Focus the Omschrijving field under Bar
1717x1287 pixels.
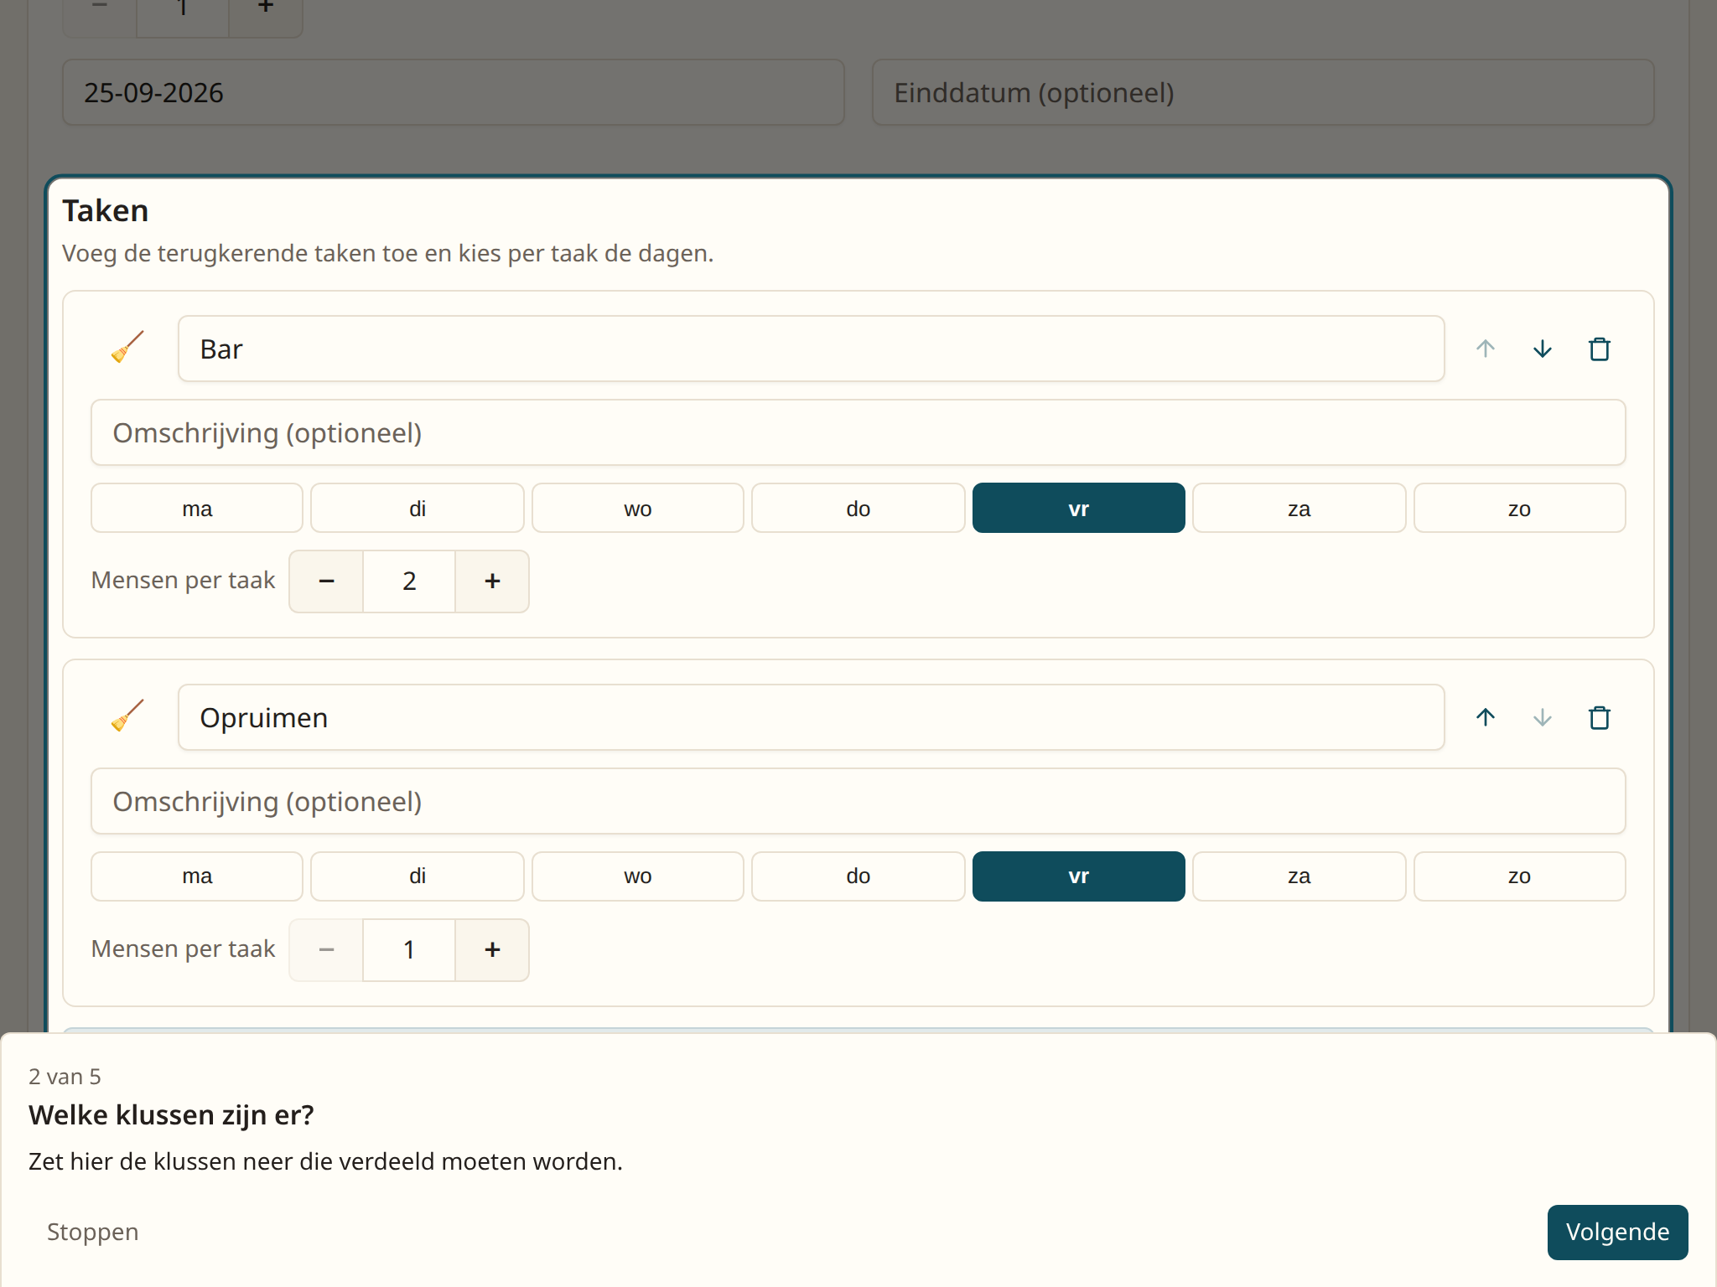tap(858, 432)
